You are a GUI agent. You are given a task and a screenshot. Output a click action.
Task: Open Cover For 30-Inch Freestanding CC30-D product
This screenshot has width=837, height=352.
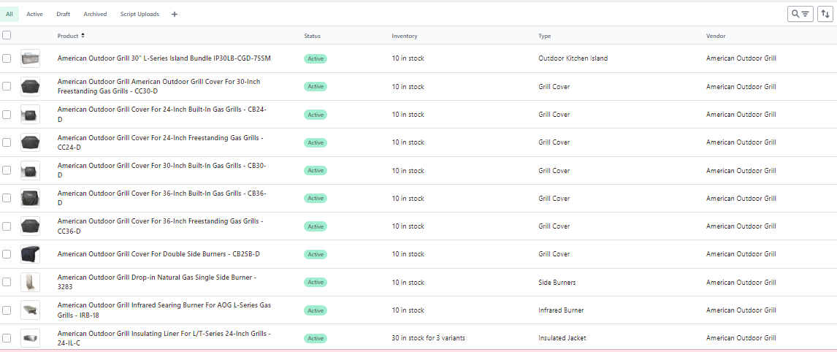(x=158, y=86)
